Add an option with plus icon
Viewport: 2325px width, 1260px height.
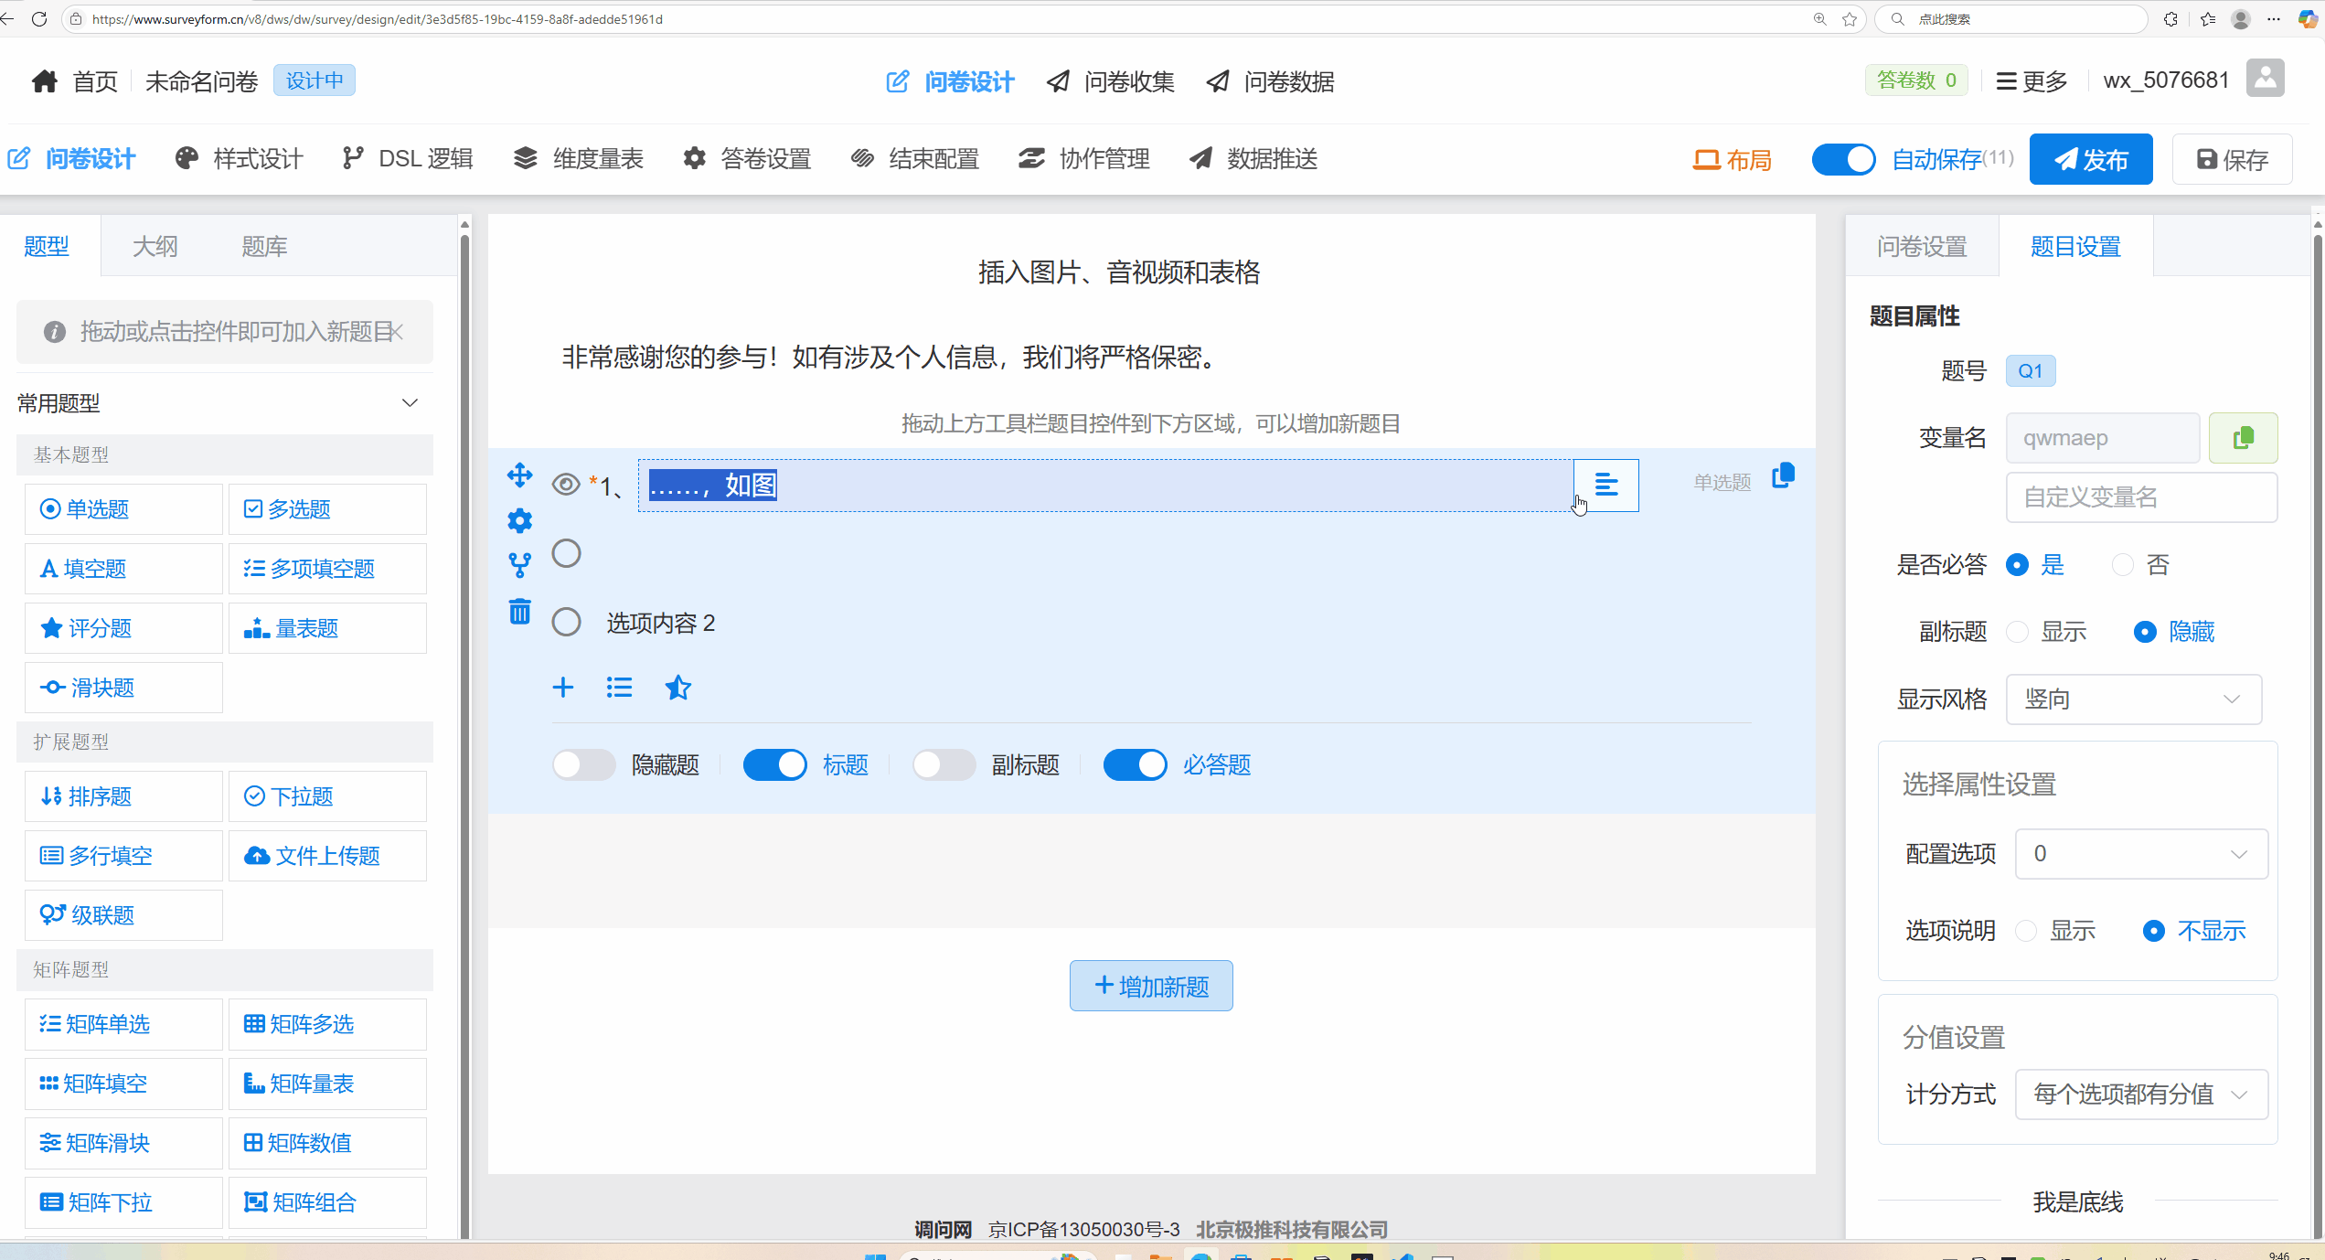click(563, 688)
